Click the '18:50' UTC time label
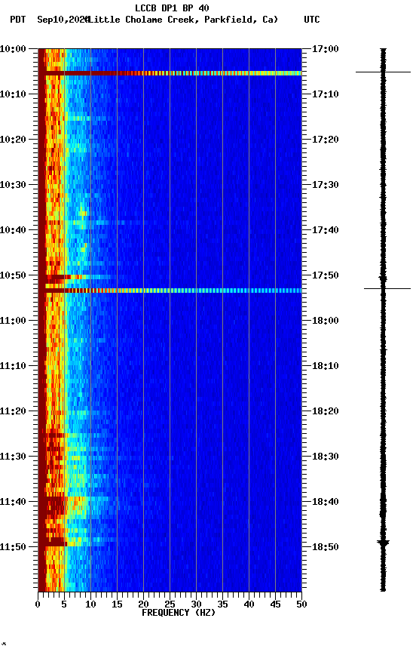Viewport: 416px width, 652px height. [326, 547]
